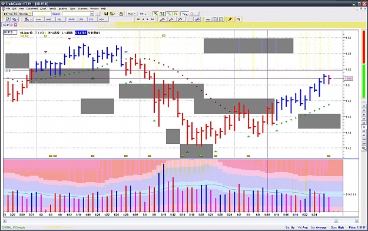Screen dimensions: 368x231
Task: Open the combo box arrow right of Search
Action: 92,14
